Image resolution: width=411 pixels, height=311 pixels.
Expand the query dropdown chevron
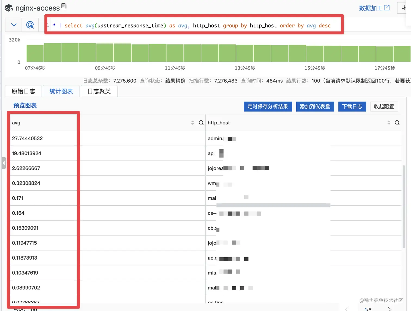14,25
